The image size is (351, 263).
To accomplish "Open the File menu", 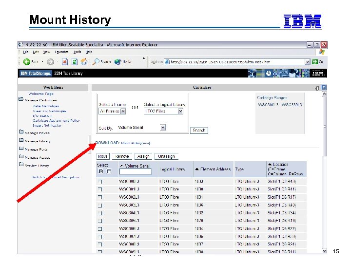I will point(26,52).
